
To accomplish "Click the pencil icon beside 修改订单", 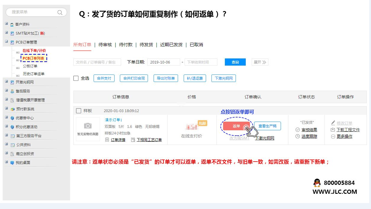I will [333, 123].
